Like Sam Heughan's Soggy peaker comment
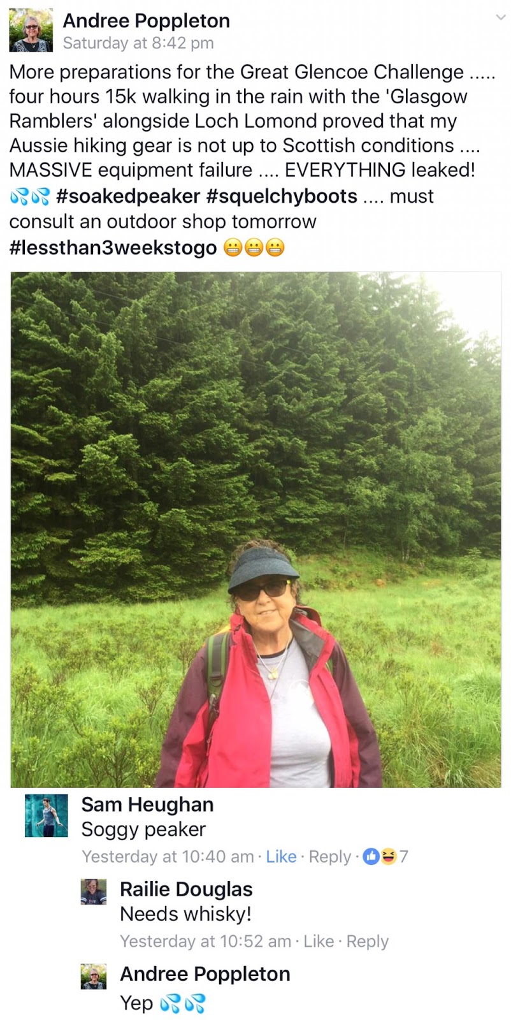511x1020 pixels. 281,856
